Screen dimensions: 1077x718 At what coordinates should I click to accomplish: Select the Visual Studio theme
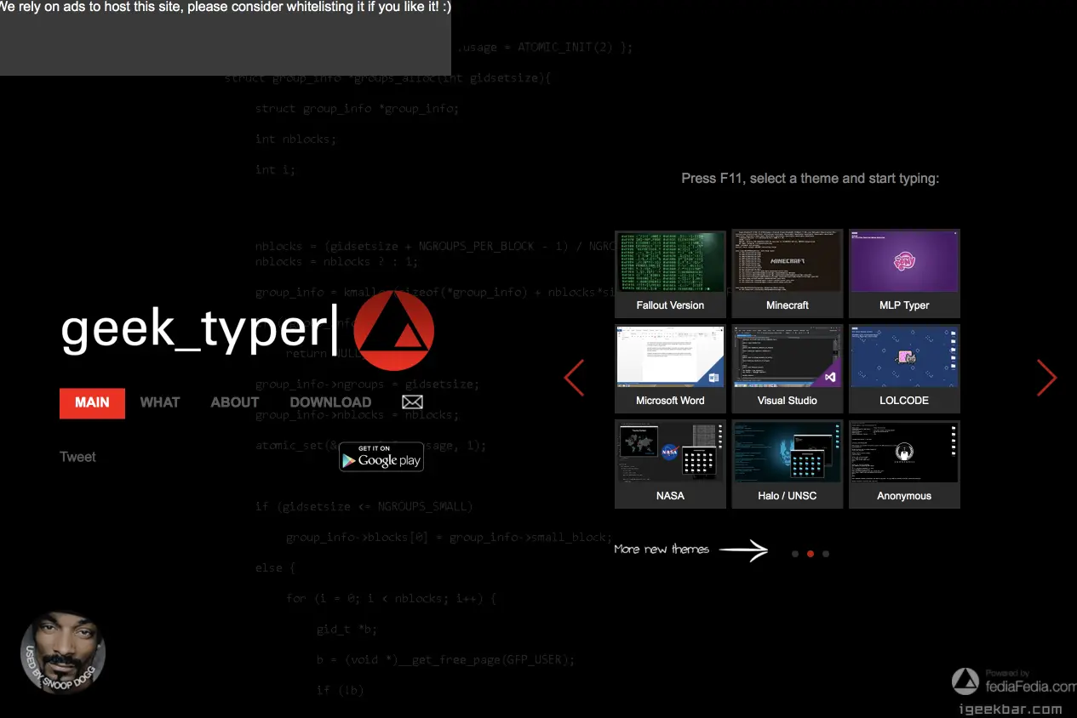pyautogui.click(x=788, y=369)
